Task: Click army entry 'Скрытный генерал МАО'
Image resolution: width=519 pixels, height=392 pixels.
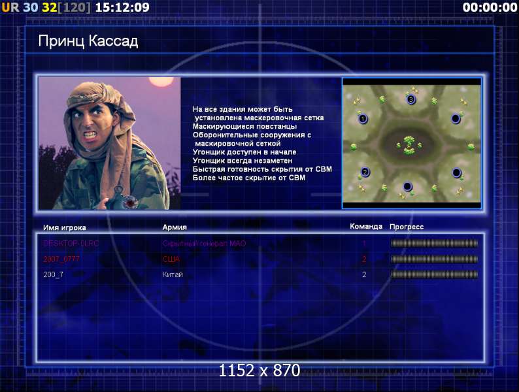Action: click(x=204, y=244)
